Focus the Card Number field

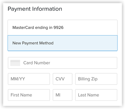coord(62,63)
